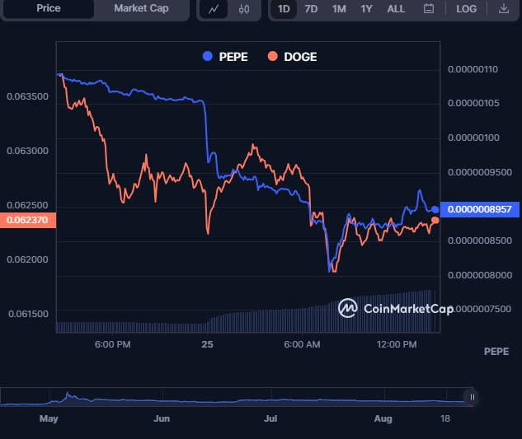This screenshot has height=439, width=522.
Task: Switch to the Price tab
Action: pyautogui.click(x=49, y=8)
